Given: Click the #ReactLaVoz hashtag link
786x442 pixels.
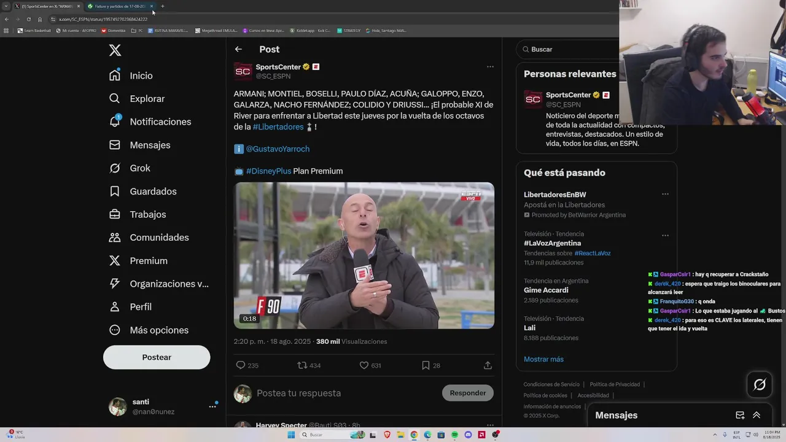Looking at the screenshot, I should [x=592, y=253].
